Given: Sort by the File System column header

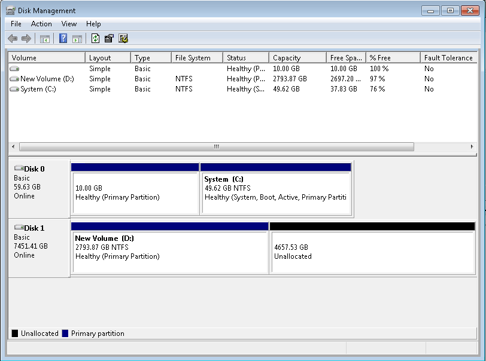Looking at the screenshot, I should point(197,58).
